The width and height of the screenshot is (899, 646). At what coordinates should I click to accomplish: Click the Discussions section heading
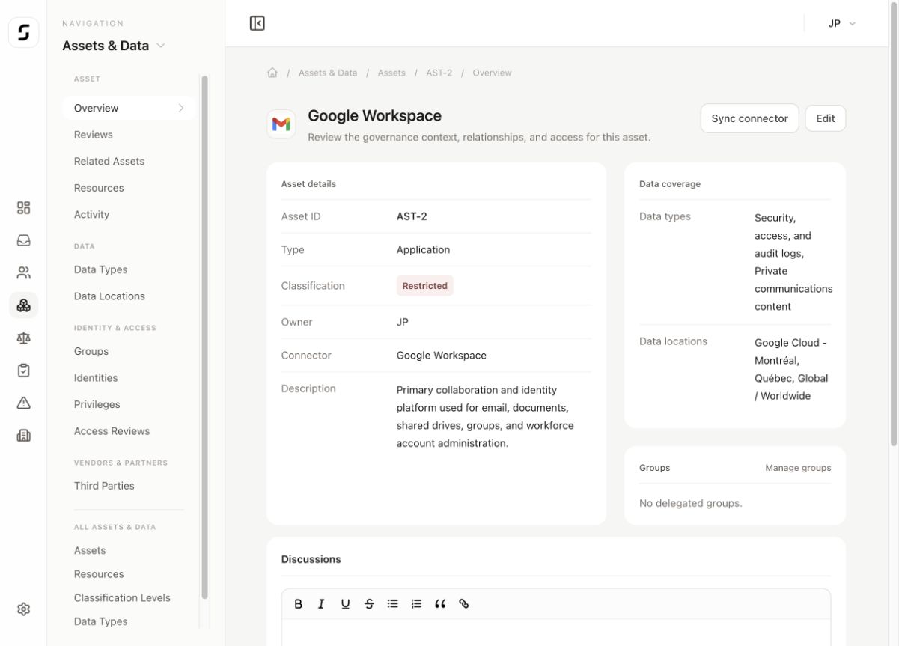(x=311, y=559)
